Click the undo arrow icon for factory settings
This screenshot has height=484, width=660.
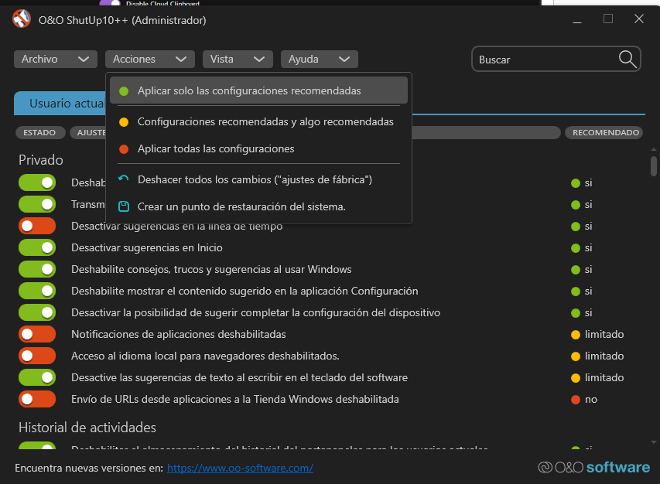pos(123,179)
